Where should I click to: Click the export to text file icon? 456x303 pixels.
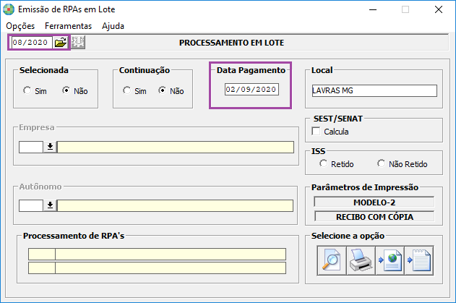(418, 260)
